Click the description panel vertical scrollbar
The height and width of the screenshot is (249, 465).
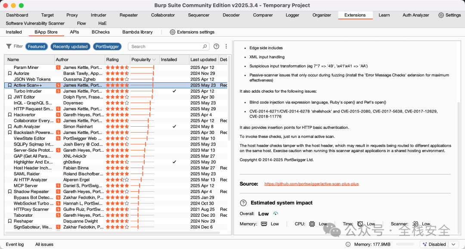pos(459,168)
